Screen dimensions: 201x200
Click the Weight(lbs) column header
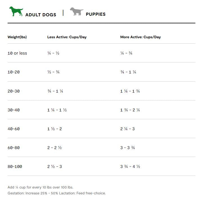(x=17, y=37)
